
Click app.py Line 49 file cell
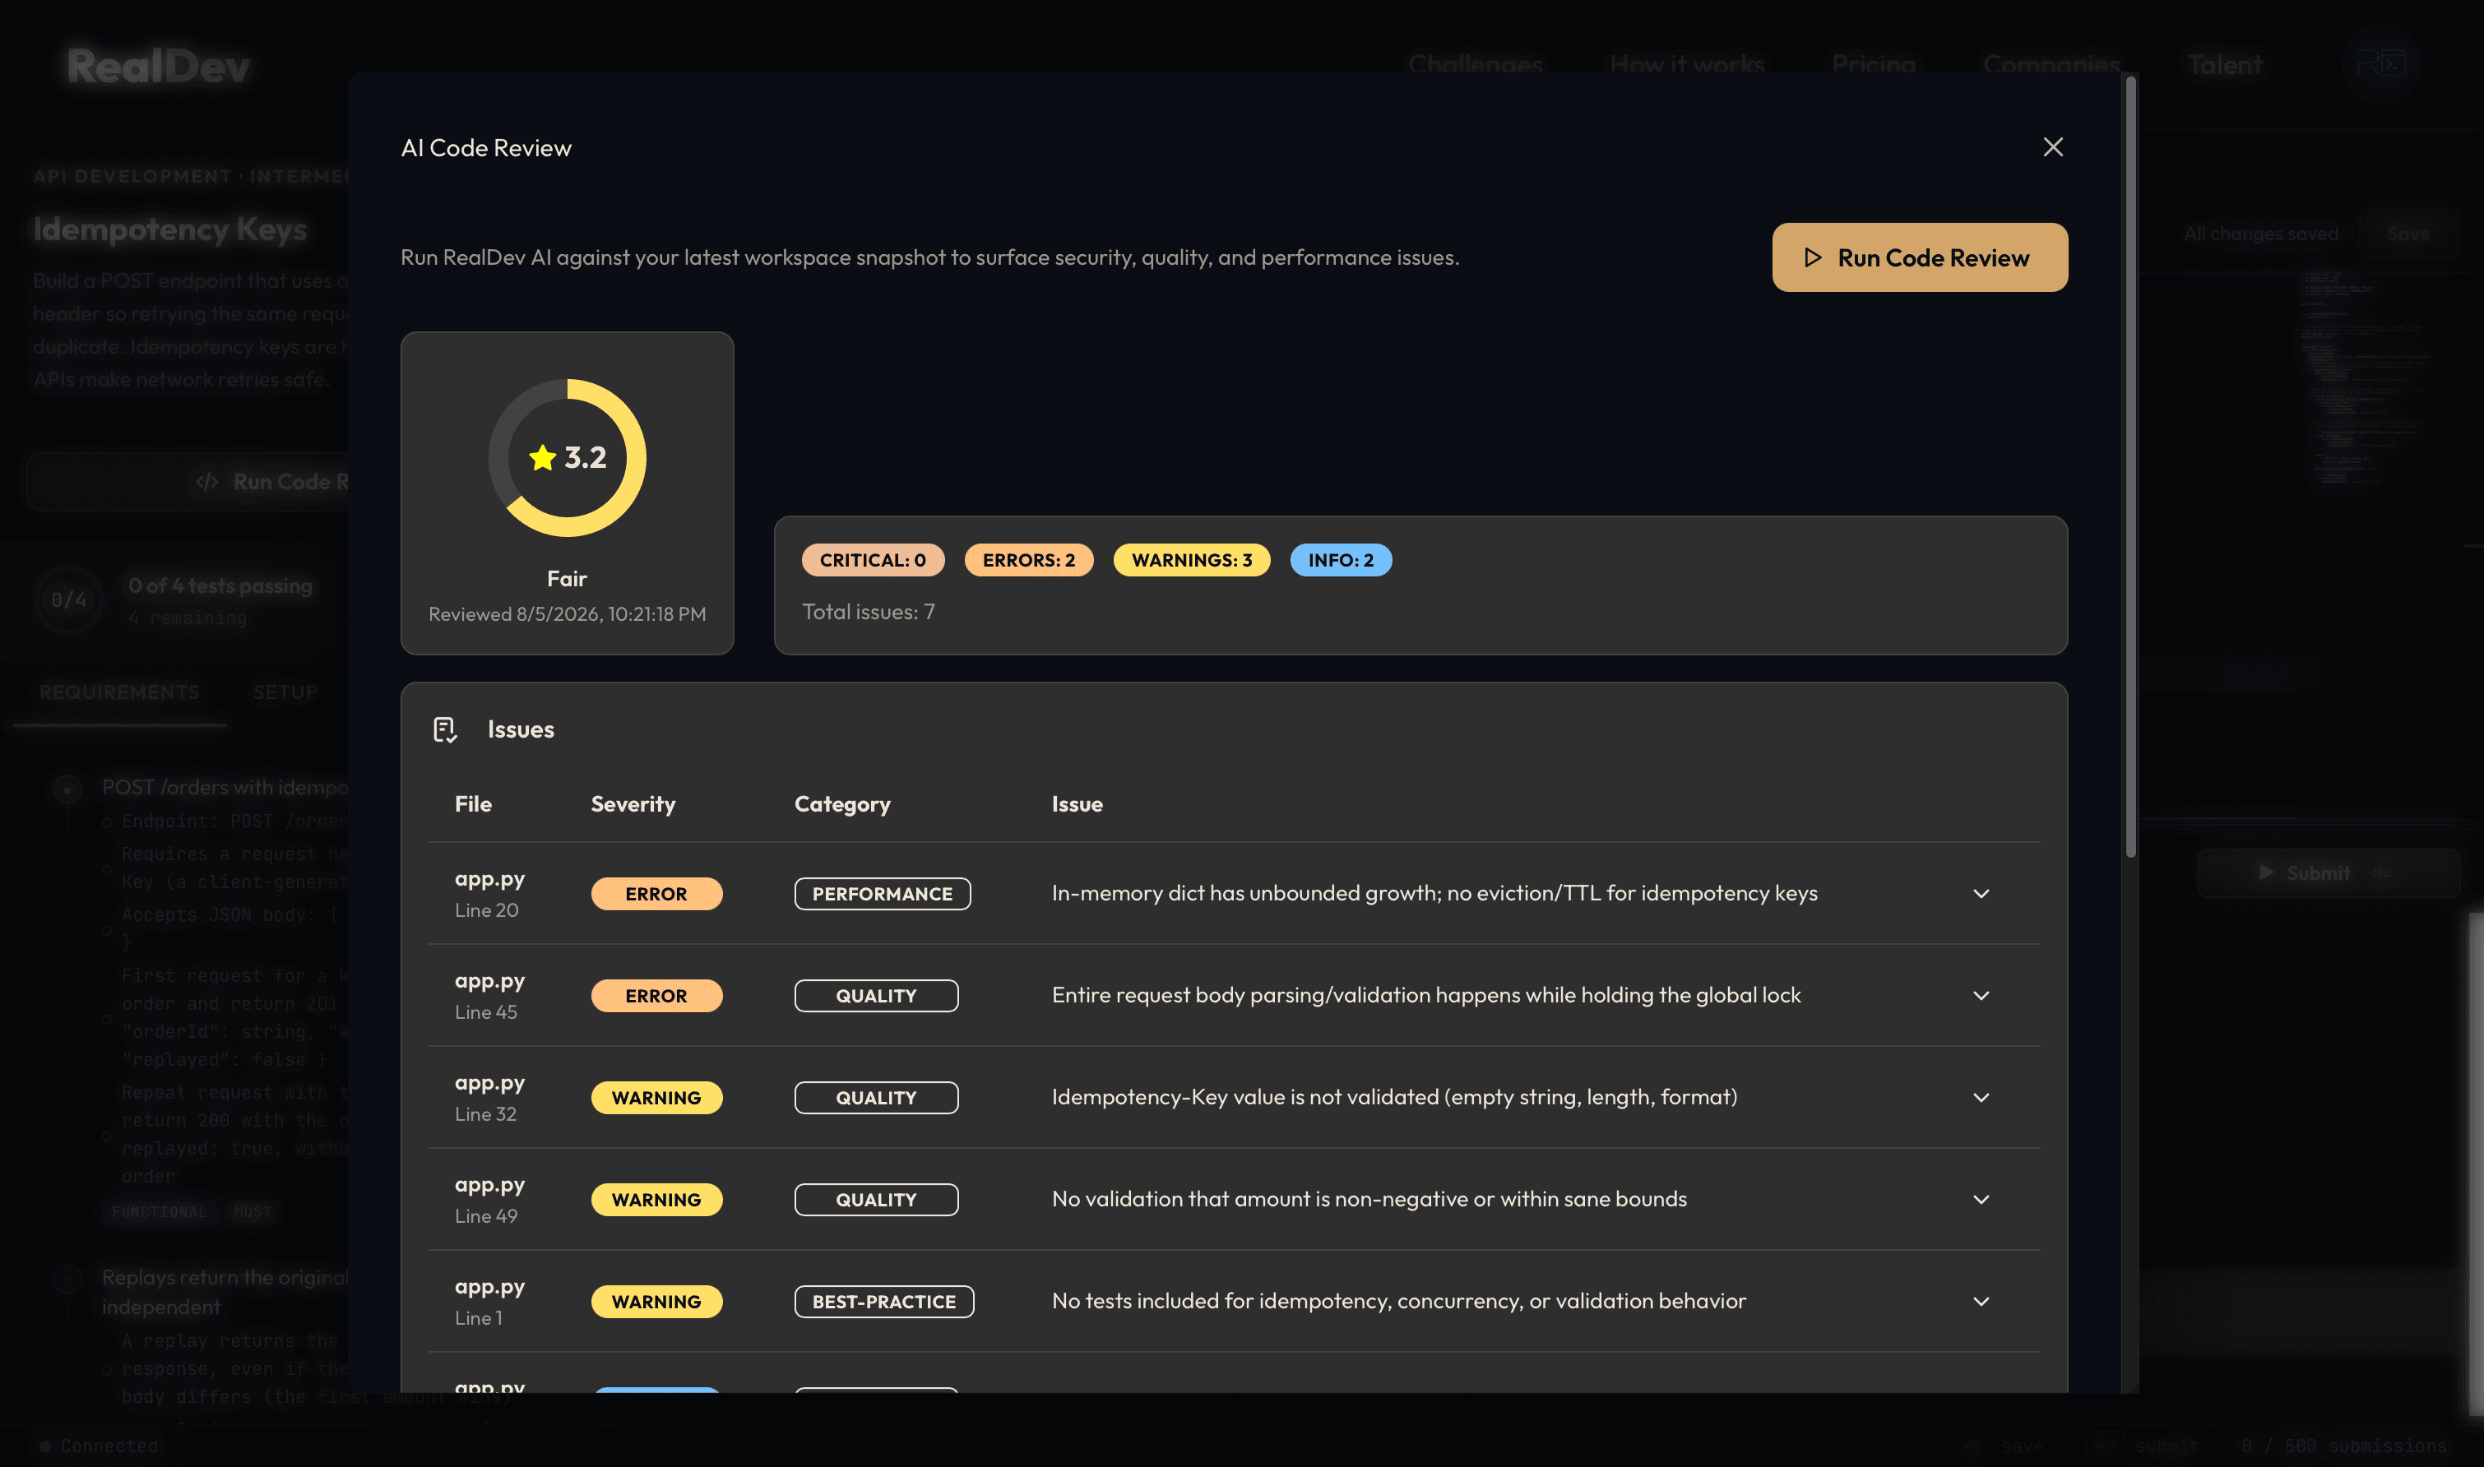[489, 1199]
